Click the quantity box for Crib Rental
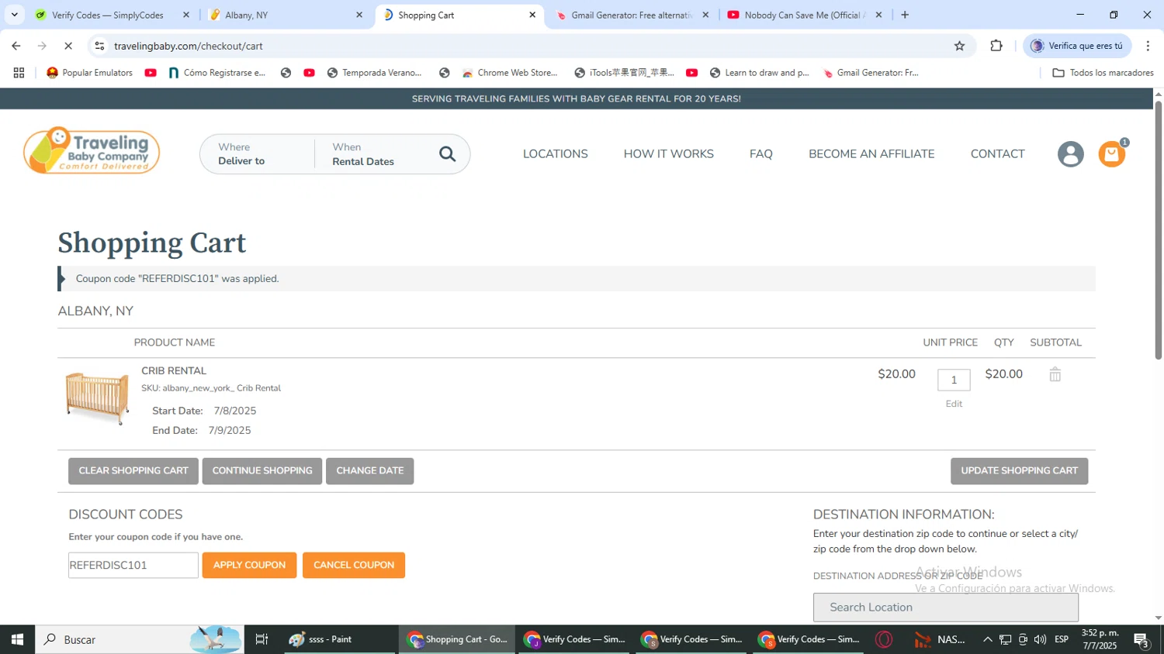This screenshot has width=1164, height=654. [954, 380]
